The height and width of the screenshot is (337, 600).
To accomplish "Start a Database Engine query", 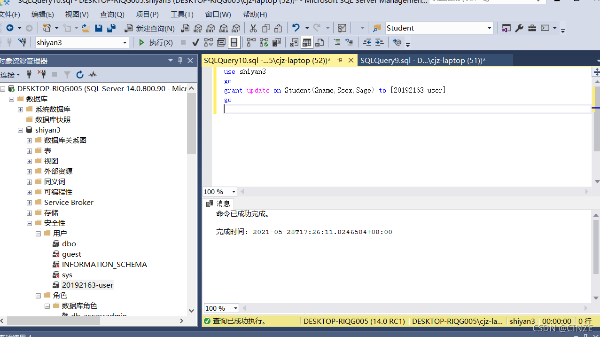I will pyautogui.click(x=185, y=28).
